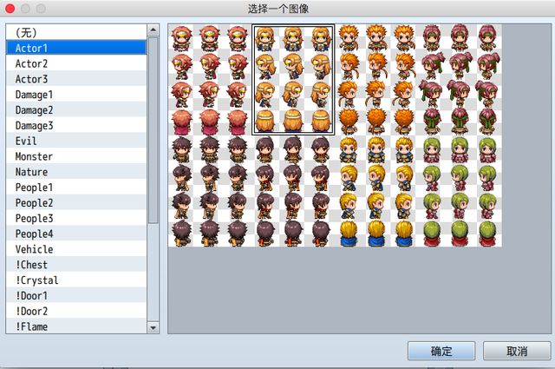Select (无) none option in list
The image size is (555, 369).
tap(76, 32)
